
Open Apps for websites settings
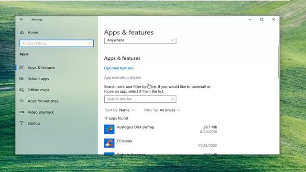coord(43,101)
